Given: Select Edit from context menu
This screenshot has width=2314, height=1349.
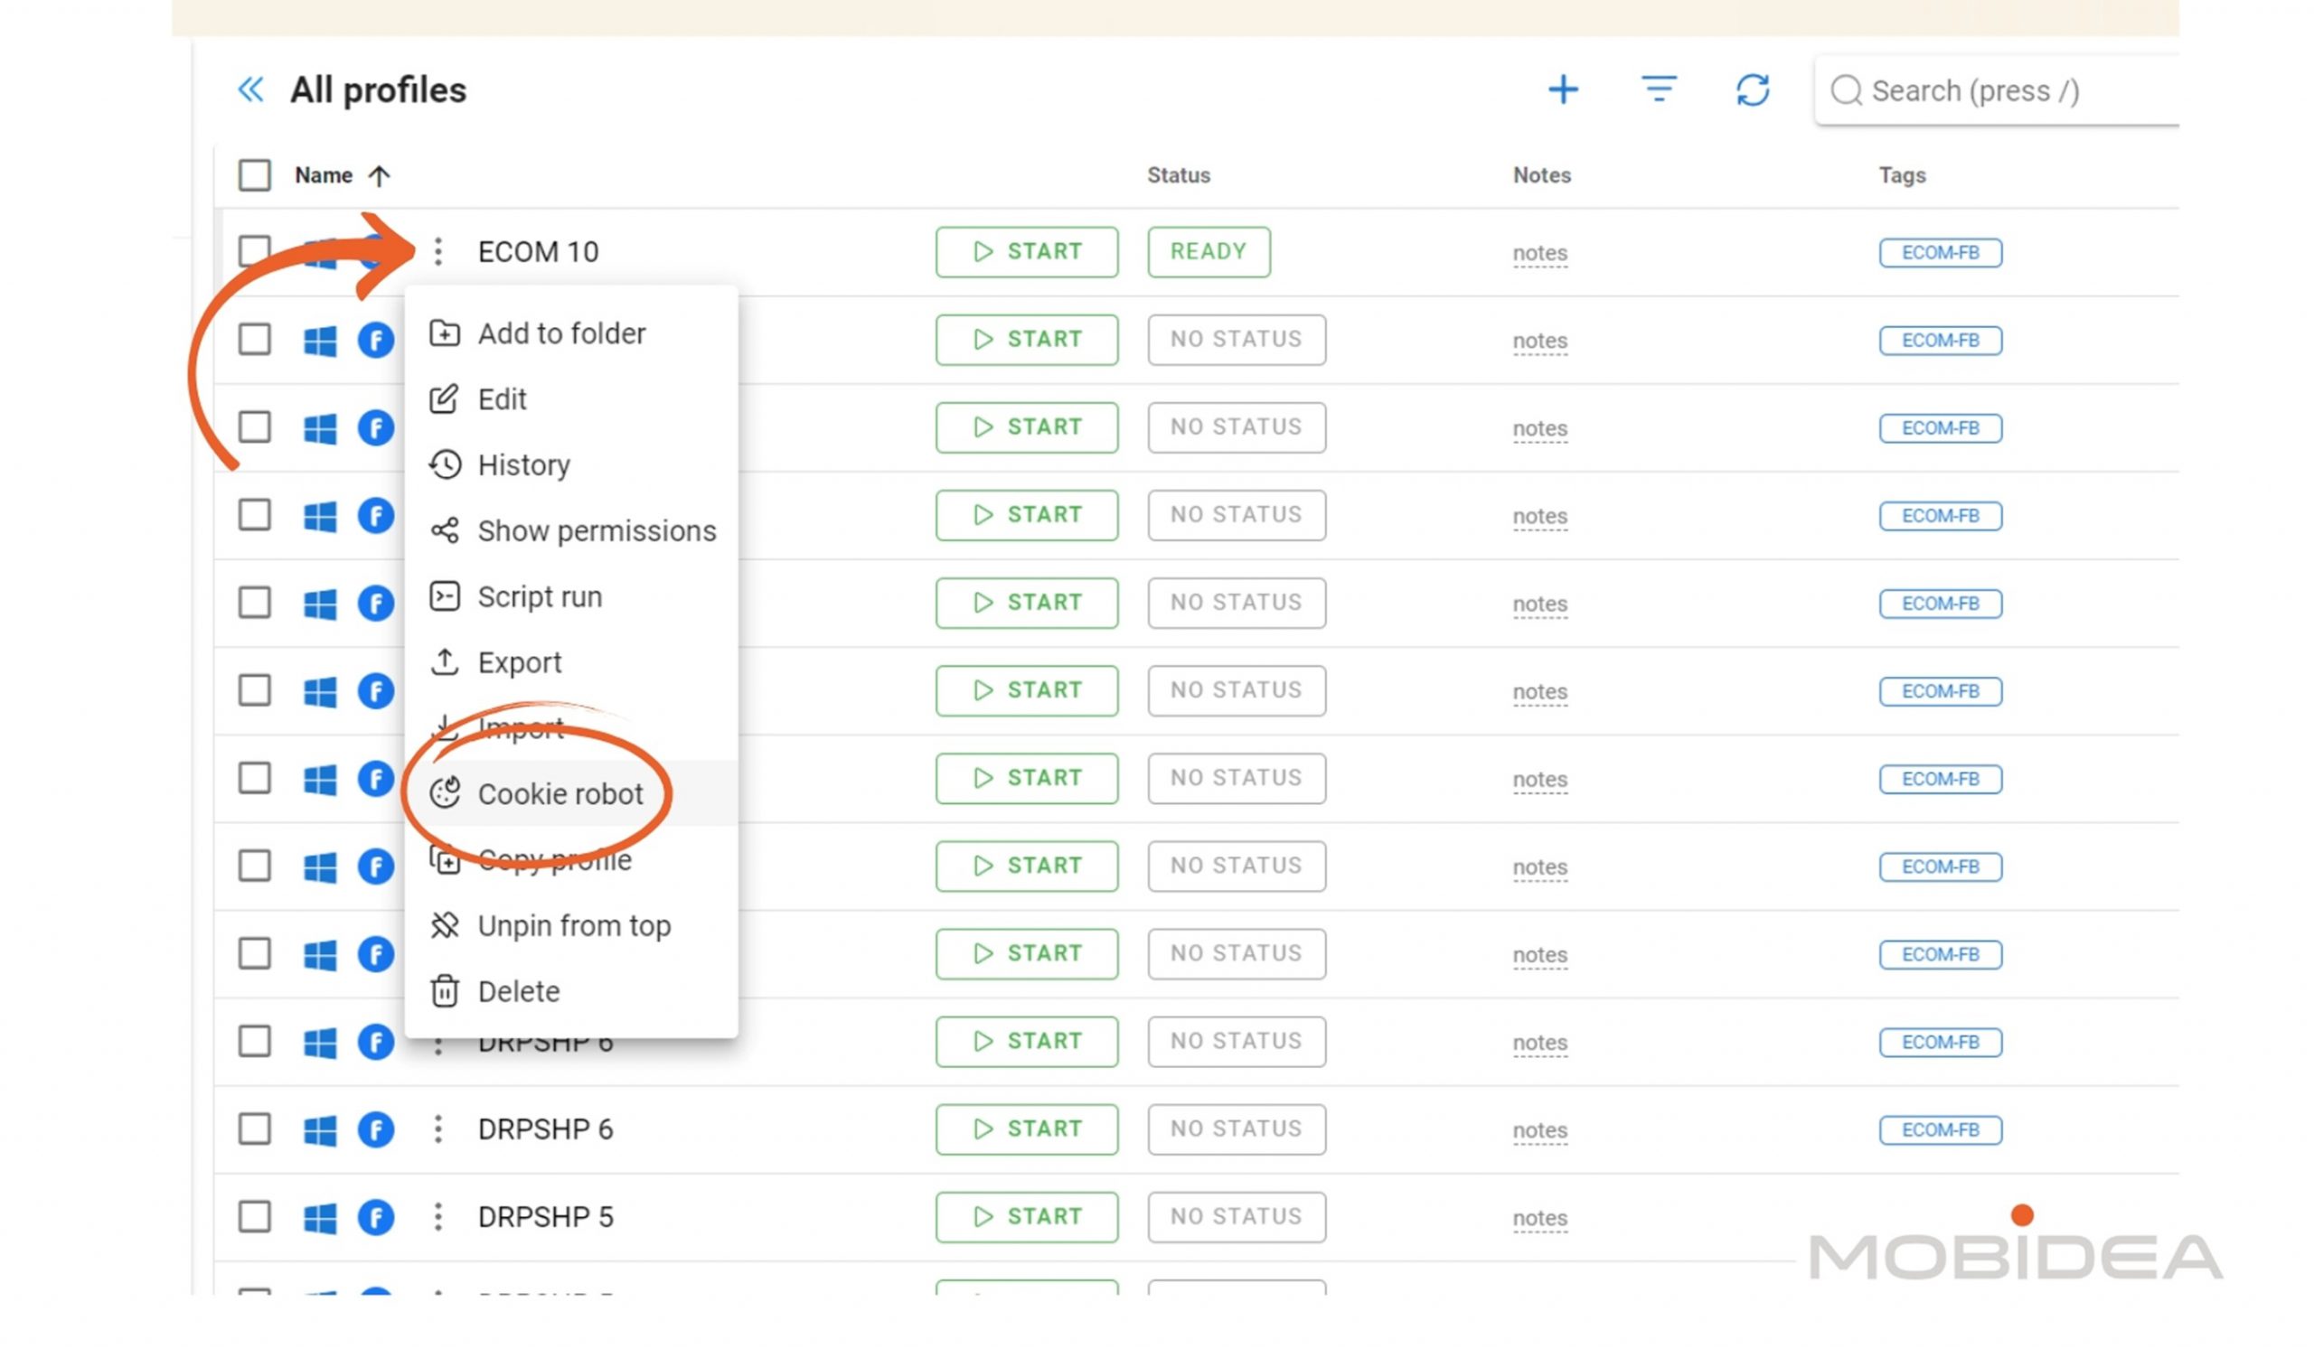Looking at the screenshot, I should tap(571, 399).
